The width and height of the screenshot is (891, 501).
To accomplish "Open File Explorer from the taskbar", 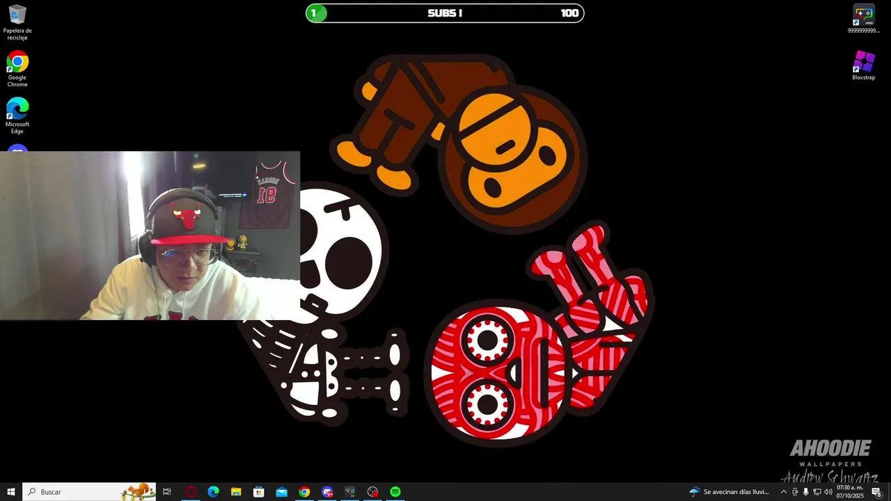I will (x=236, y=492).
